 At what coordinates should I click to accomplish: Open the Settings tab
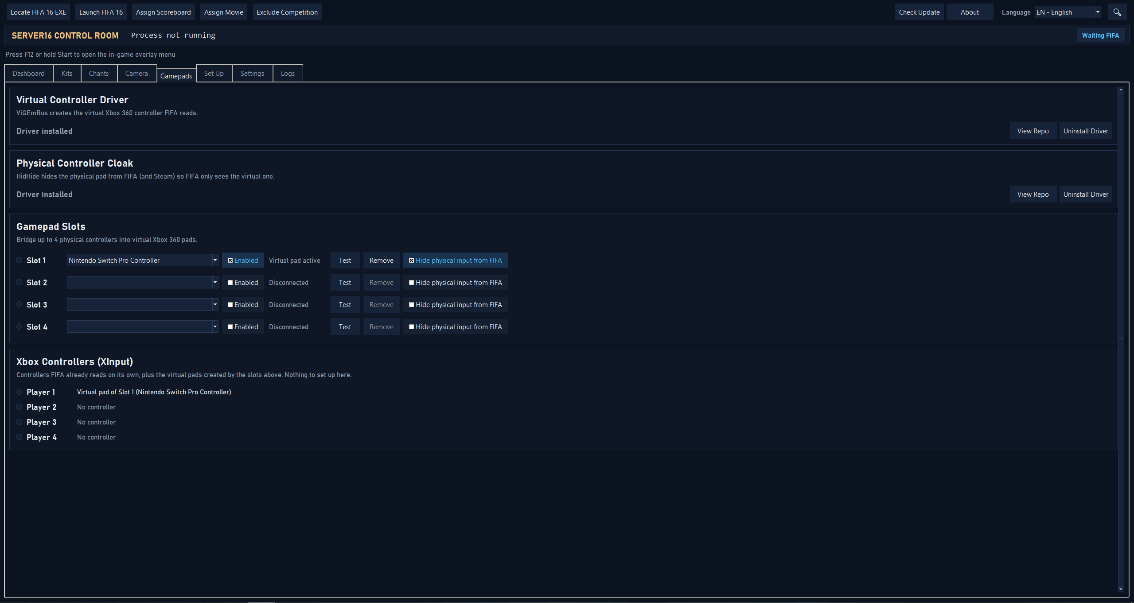252,74
